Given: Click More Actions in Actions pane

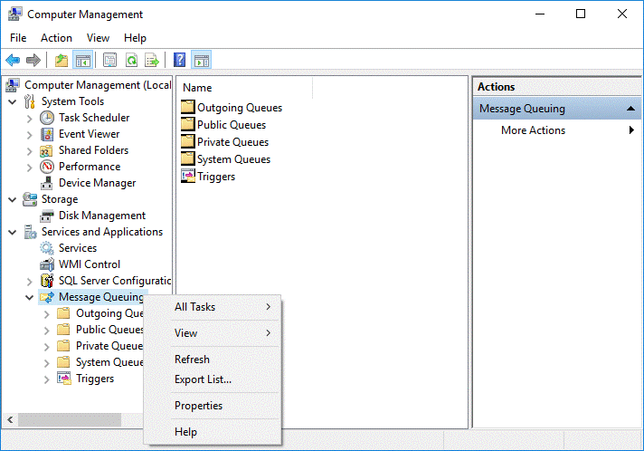Looking at the screenshot, I should pyautogui.click(x=533, y=130).
